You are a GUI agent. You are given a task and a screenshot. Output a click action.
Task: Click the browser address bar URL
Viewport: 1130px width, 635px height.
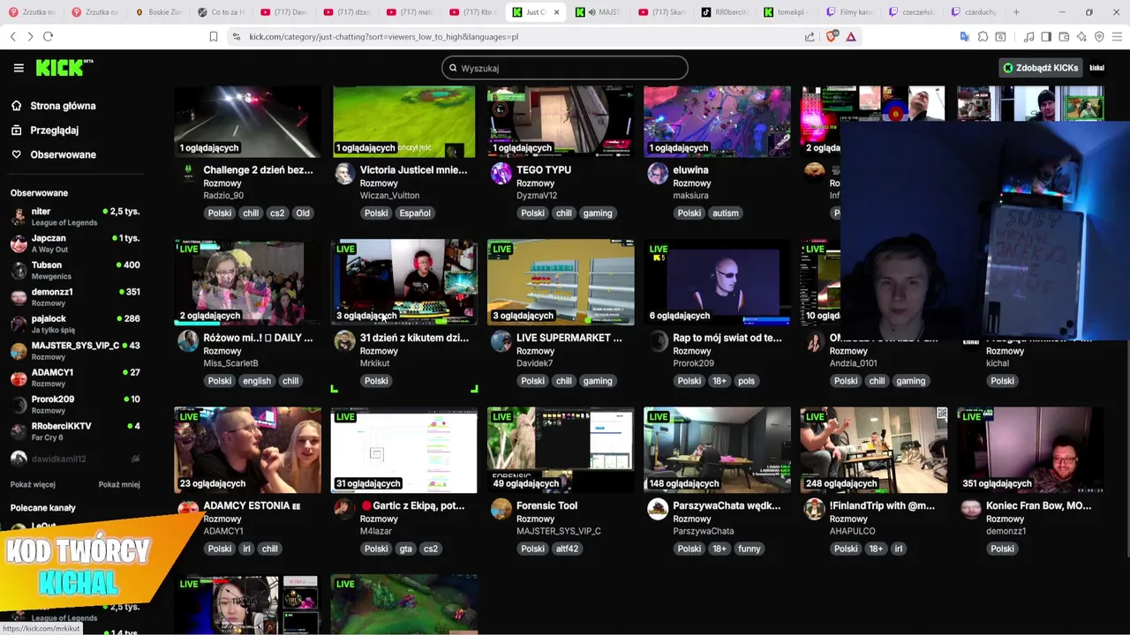tap(383, 36)
